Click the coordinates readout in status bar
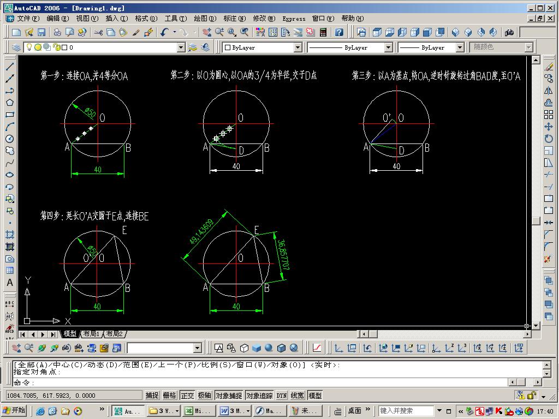559x419 pixels. tap(74, 395)
